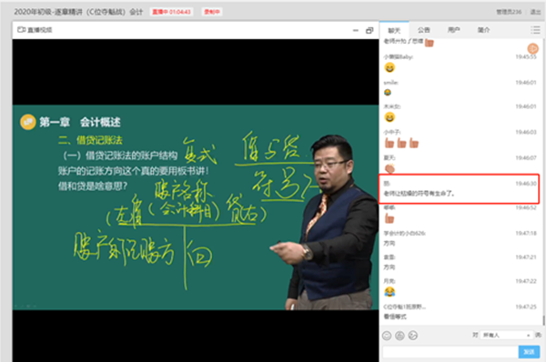Click the yellow chapter badge beside 第一章

pos(28,122)
